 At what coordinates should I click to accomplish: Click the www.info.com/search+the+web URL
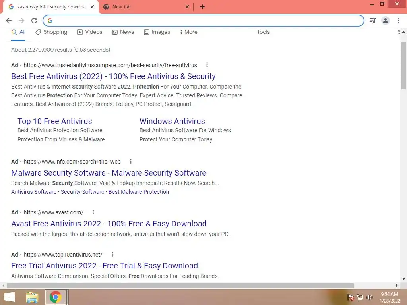pyautogui.click(x=72, y=162)
